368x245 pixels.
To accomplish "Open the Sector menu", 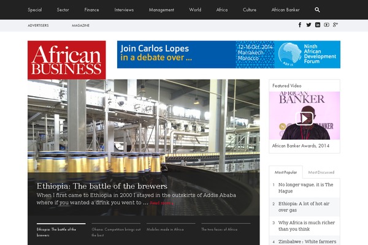I will pyautogui.click(x=63, y=10).
